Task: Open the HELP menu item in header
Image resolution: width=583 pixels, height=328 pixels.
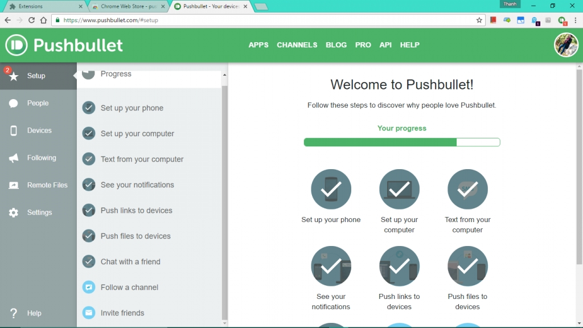Action: [410, 45]
